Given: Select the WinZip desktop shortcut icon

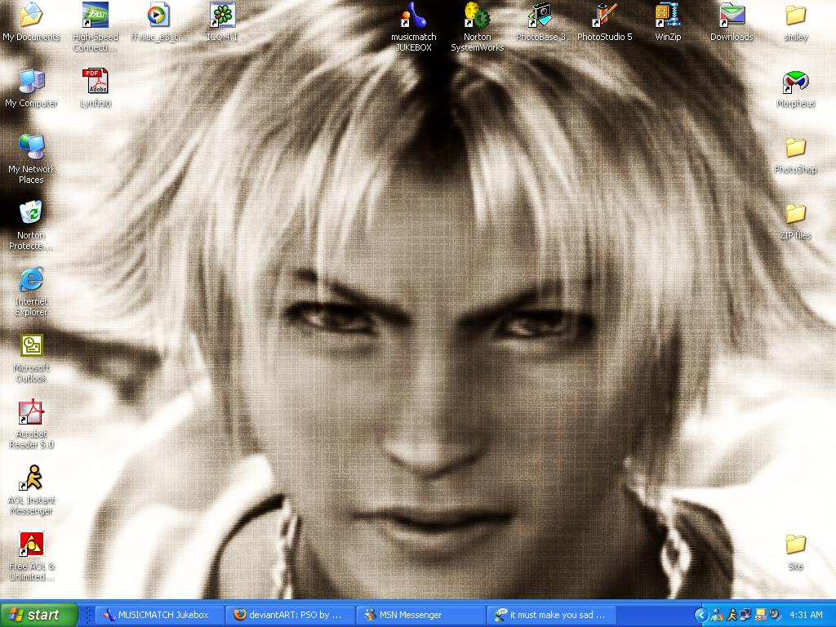Looking at the screenshot, I should click(668, 15).
